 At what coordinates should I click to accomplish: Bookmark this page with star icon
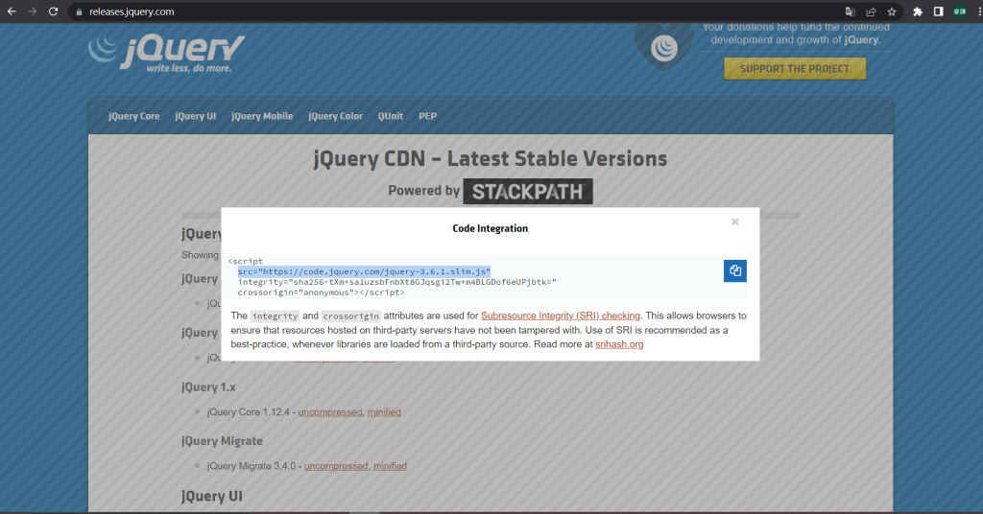click(x=892, y=12)
